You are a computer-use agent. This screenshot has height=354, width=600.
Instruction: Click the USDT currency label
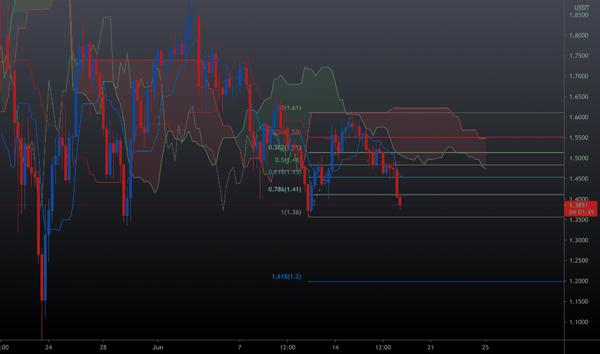pos(581,8)
